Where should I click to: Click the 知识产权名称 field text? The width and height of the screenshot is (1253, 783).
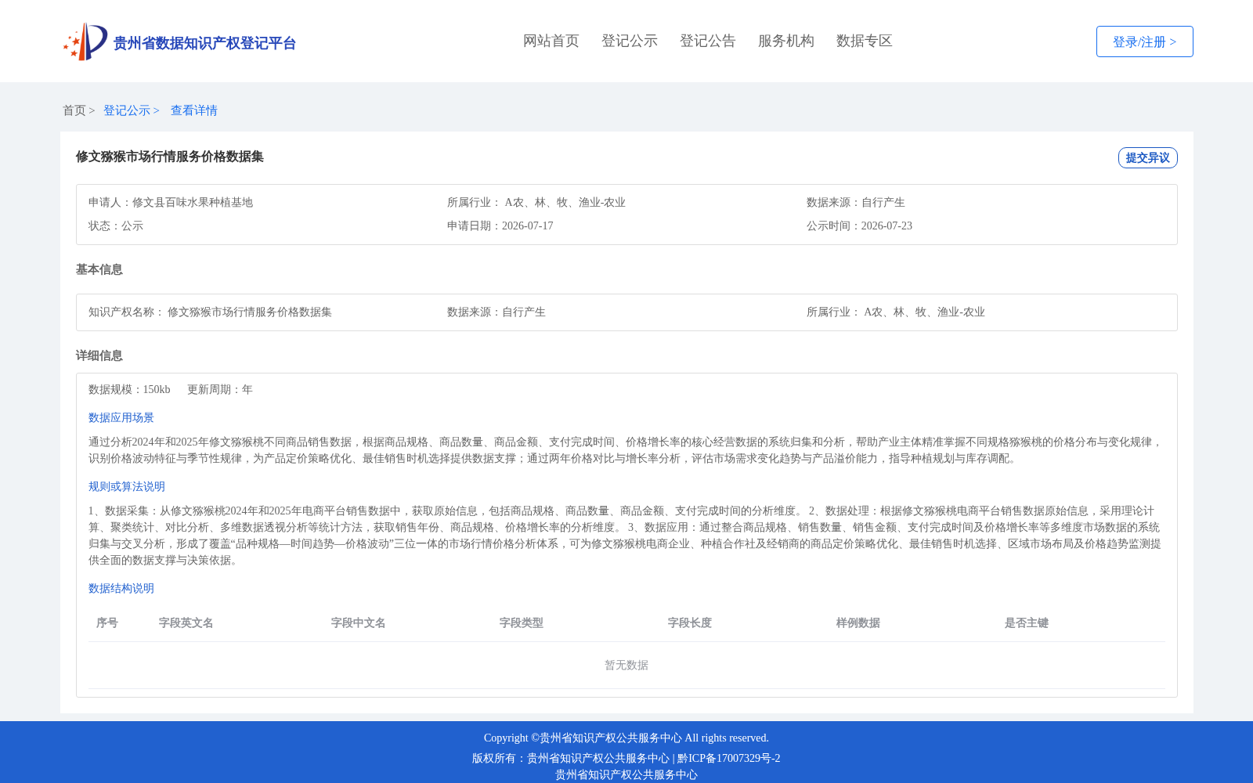tap(210, 312)
